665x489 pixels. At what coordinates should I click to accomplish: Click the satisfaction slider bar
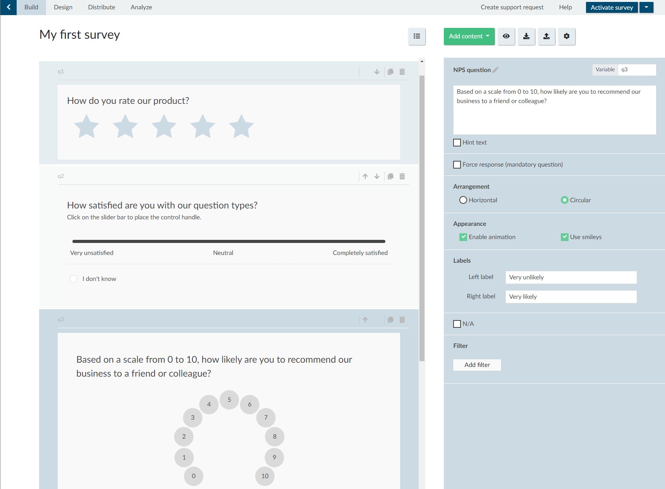[229, 241]
